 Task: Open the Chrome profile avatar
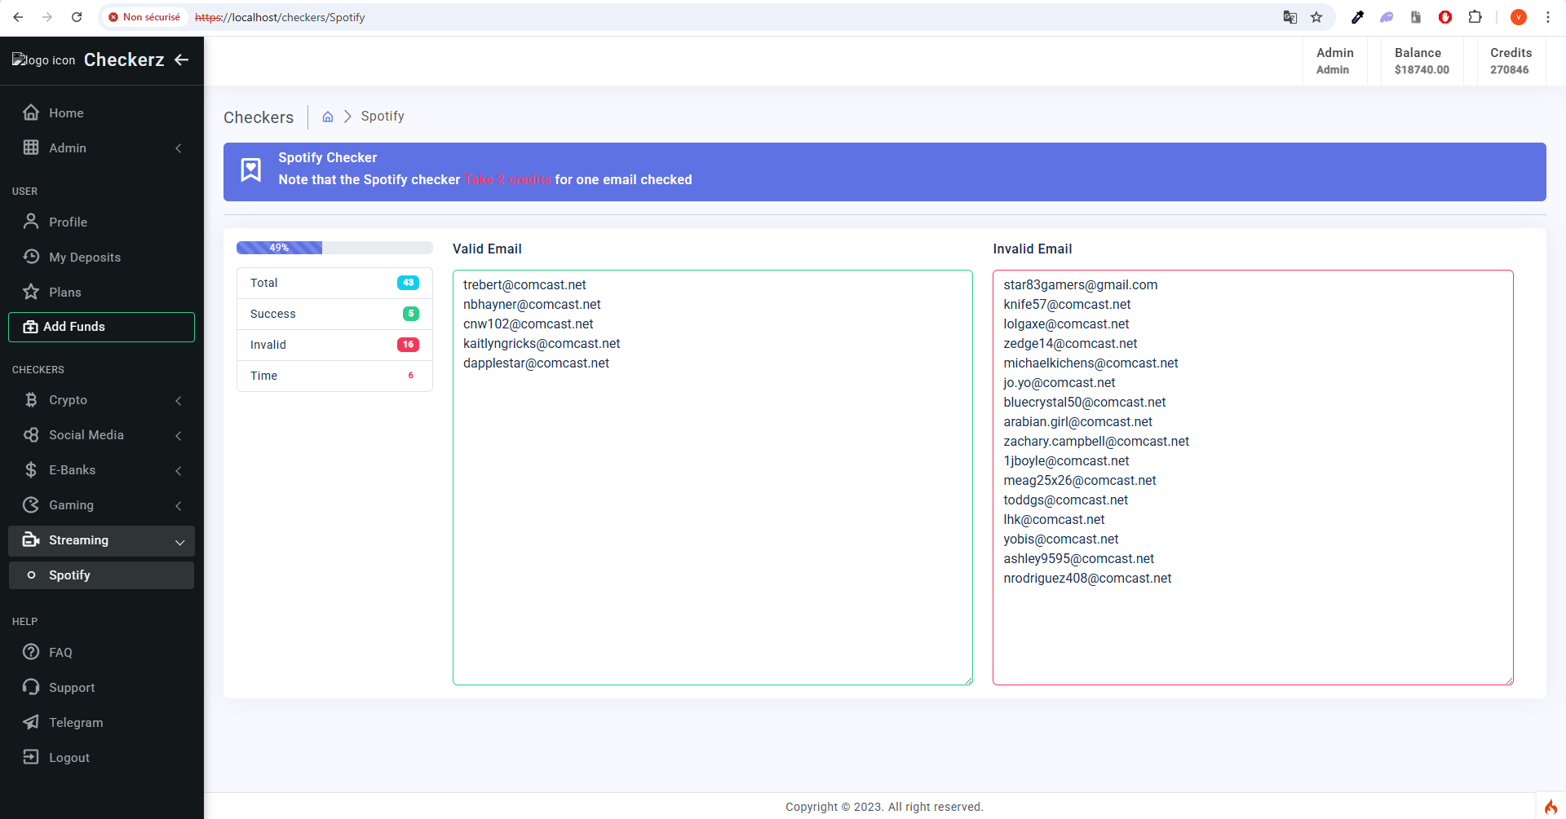click(1518, 17)
